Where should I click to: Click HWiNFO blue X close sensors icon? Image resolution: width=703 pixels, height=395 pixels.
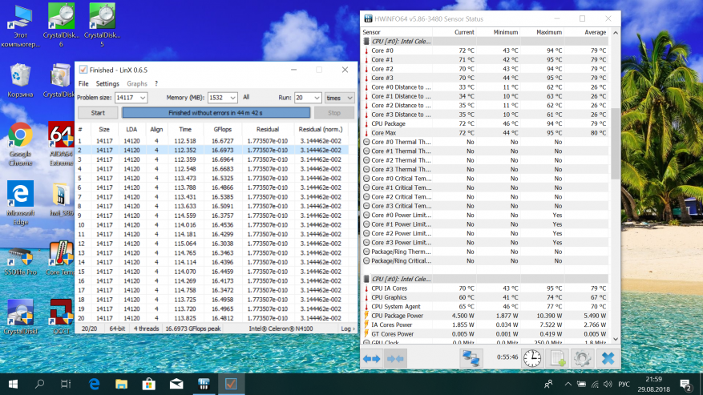point(608,358)
